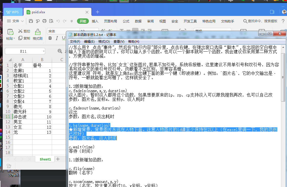This screenshot has height=187, width=287.
Task: Open Print Preview in WPS toolbar
Action: [x=51, y=21]
